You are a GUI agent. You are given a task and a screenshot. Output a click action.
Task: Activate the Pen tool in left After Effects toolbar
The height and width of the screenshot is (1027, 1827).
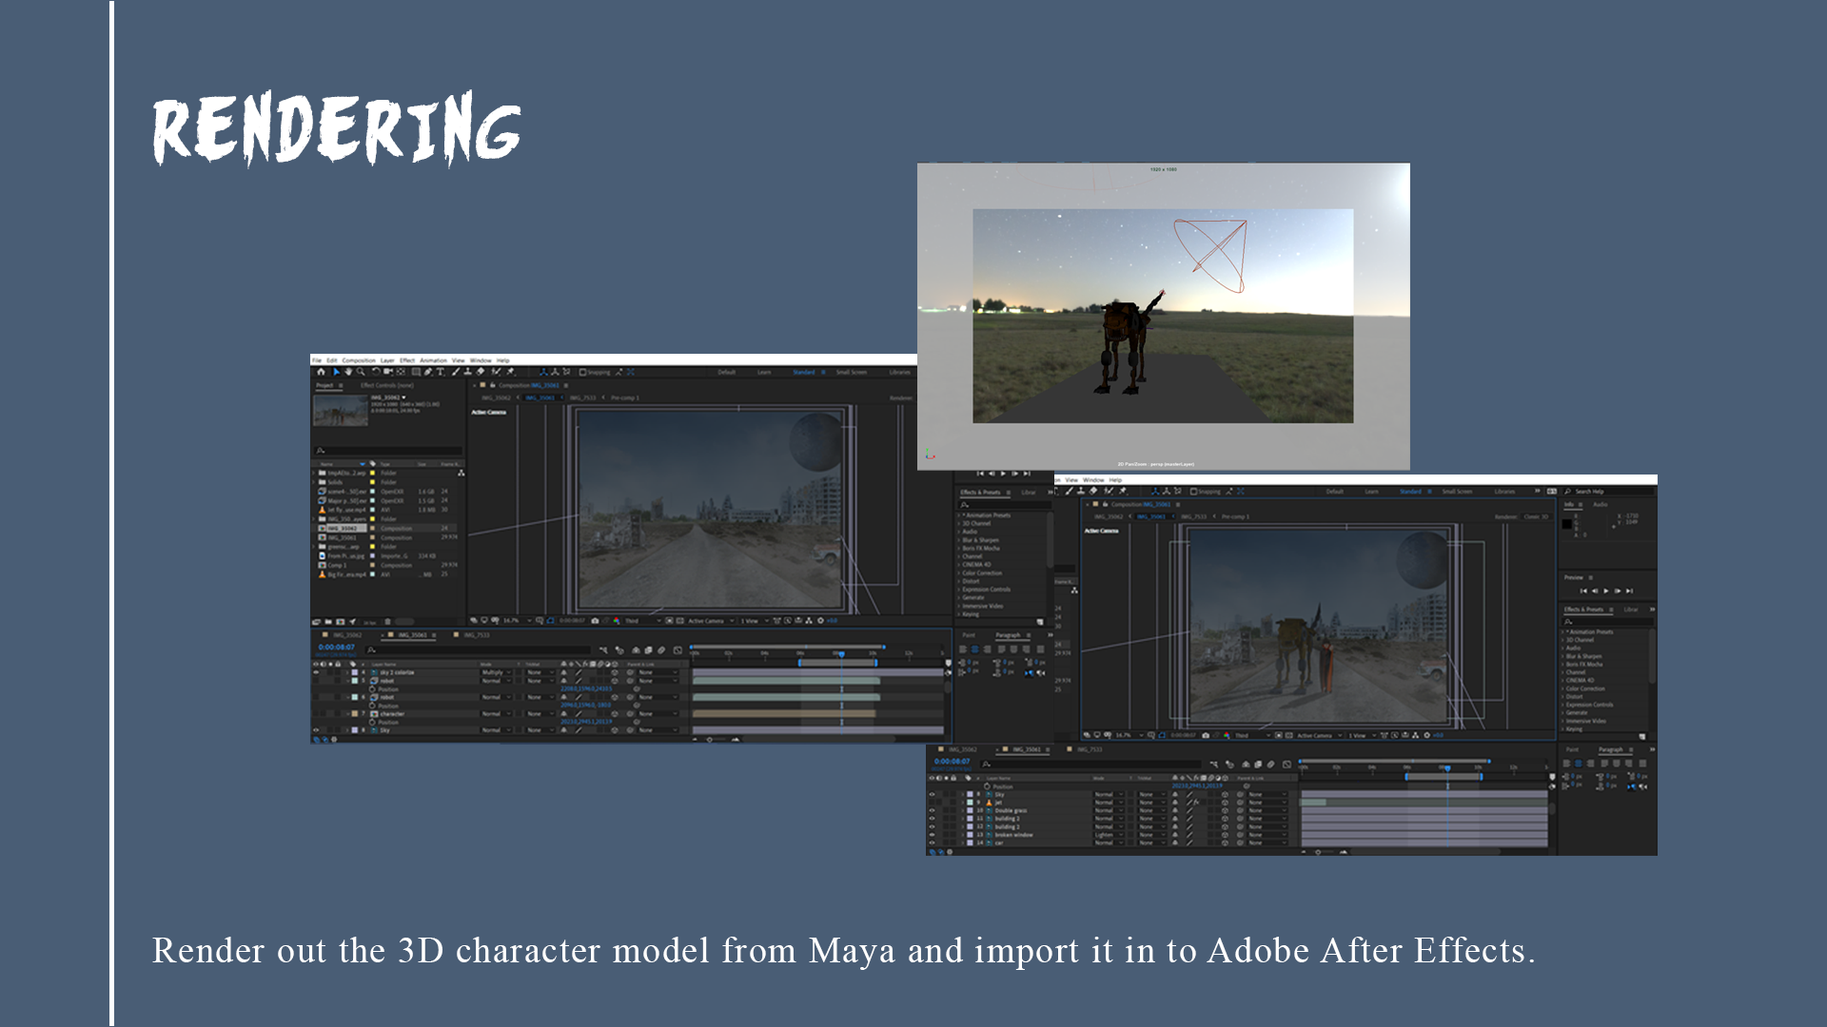tap(428, 372)
